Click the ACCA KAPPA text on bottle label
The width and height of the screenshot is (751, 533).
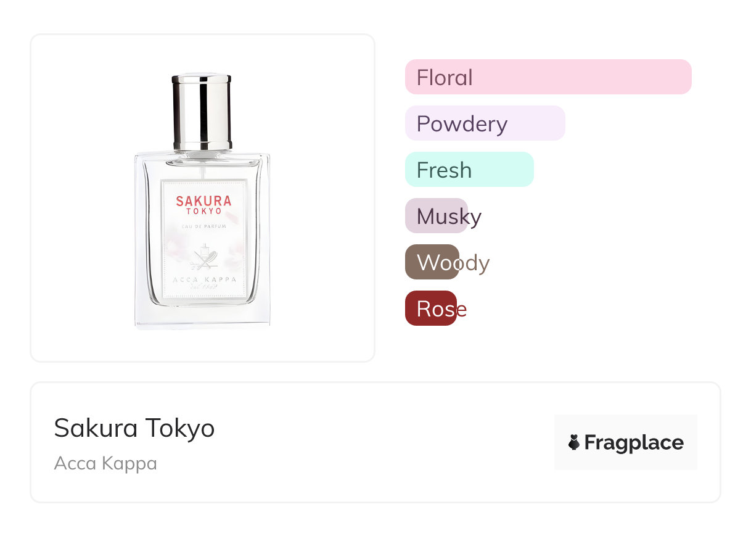(x=203, y=278)
